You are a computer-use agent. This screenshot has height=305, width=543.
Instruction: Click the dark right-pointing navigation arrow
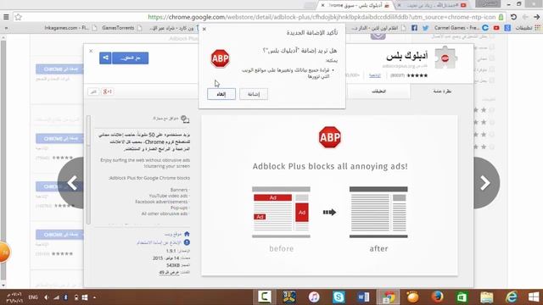[537, 17]
